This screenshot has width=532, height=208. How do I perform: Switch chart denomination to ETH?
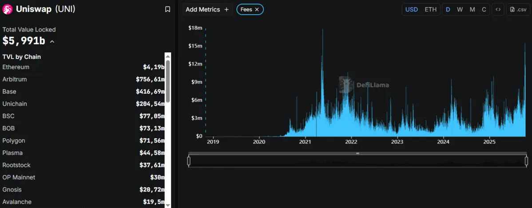click(430, 9)
